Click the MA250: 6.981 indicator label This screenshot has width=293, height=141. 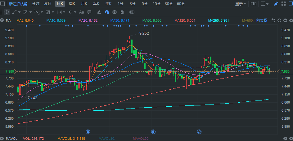click(219, 20)
